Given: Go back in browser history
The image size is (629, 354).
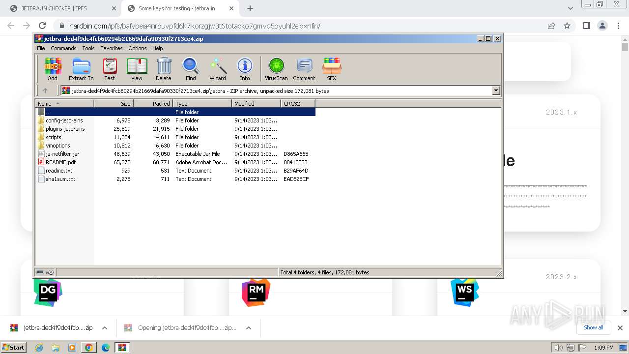Looking at the screenshot, I should [x=11, y=26].
